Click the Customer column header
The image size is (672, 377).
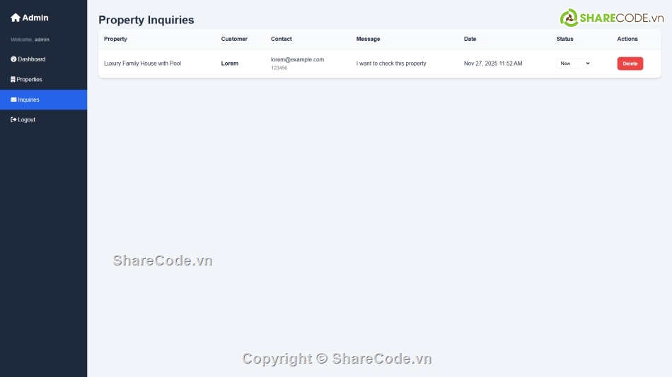(234, 39)
